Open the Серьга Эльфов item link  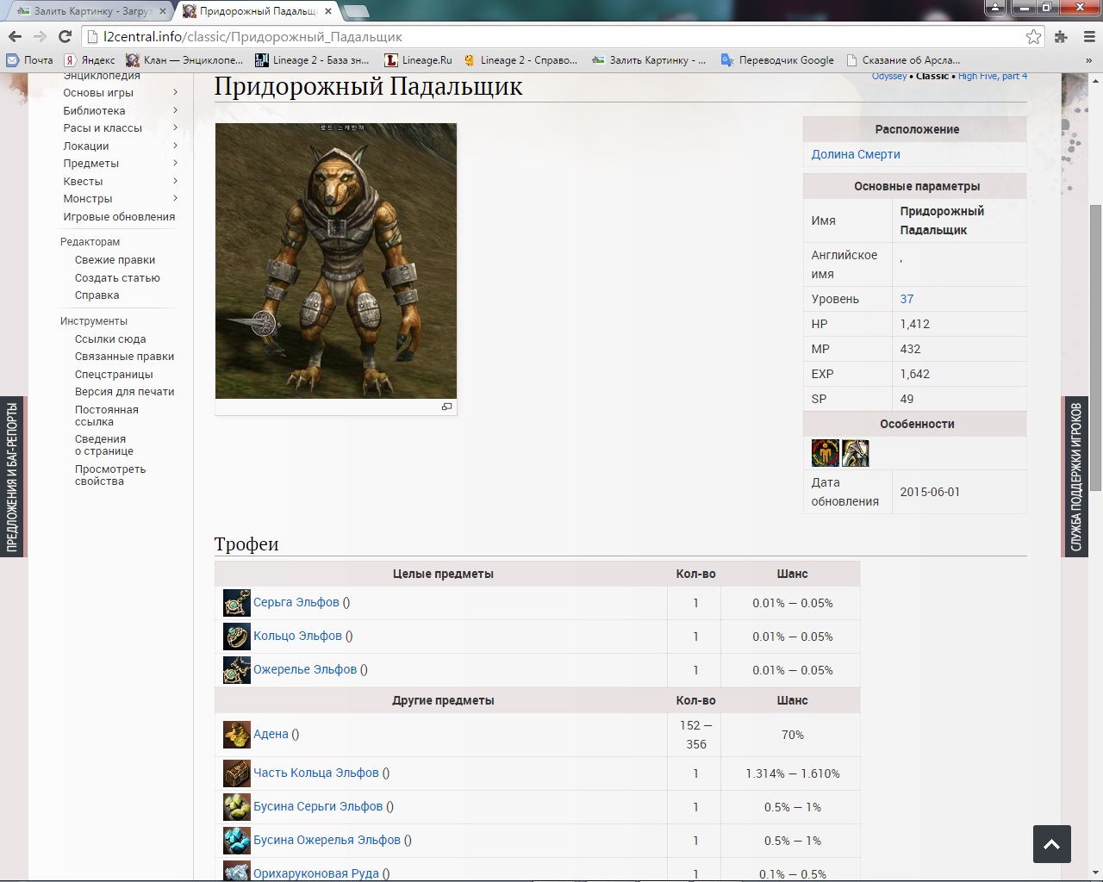(296, 602)
